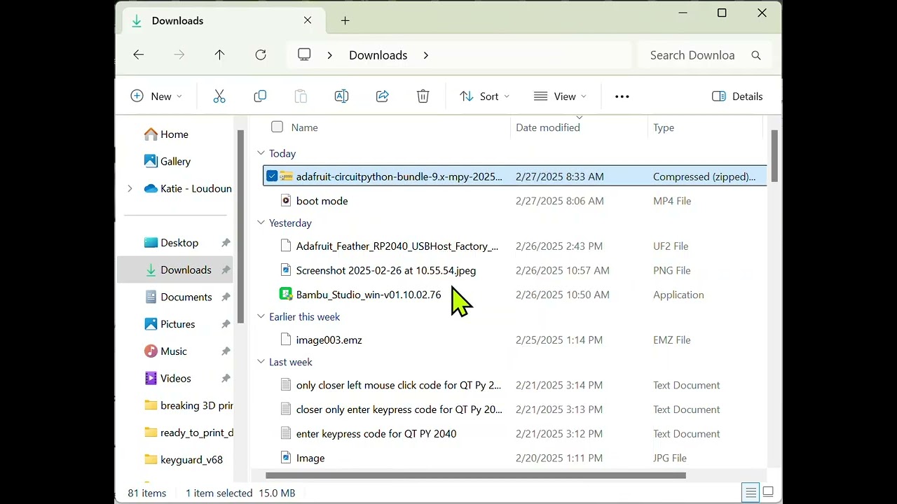897x504 pixels.
Task: Click the image003.emz file icon
Action: (x=286, y=340)
